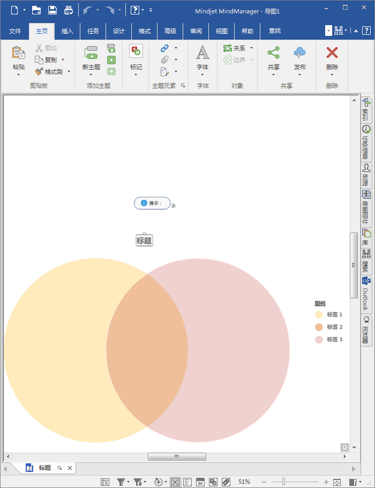Expand the 复制 (Copy) dropdown arrow
The image size is (375, 488).
63,60
